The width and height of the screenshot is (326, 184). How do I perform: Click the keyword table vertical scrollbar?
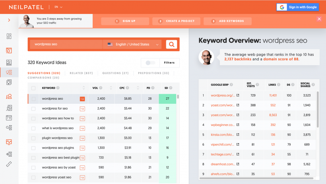178,97
